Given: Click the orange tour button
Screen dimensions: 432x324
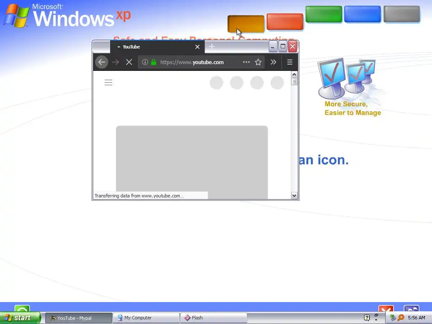Looking at the screenshot, I should 246,24.
